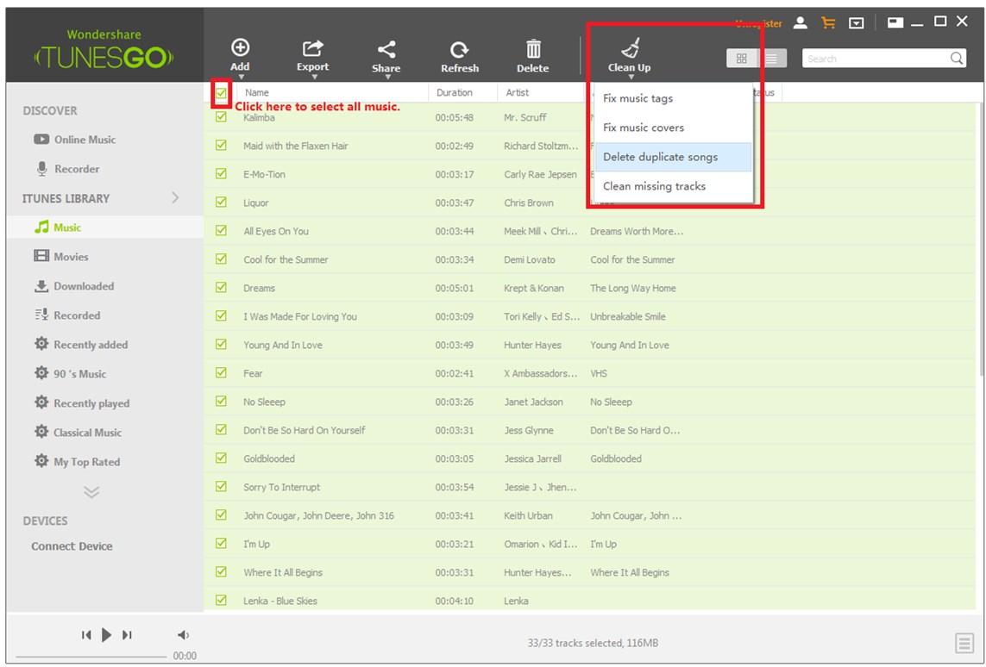Screen dimensions: 986x667
Task: Open the dropdown arrow under Export
Action: [314, 78]
